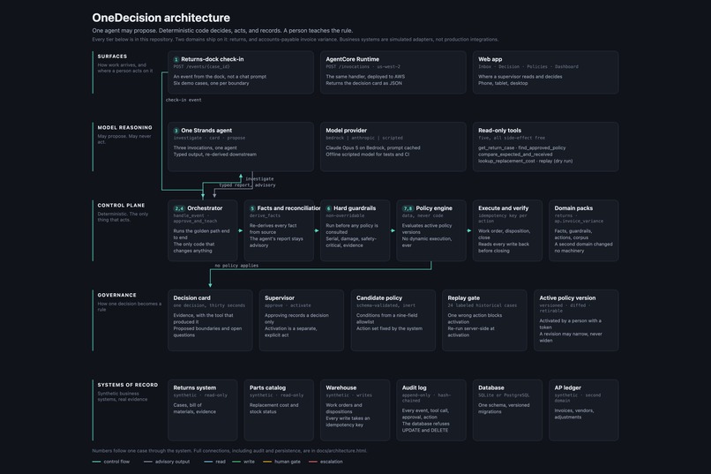This screenshot has width=711, height=474.
Task: Select the Database card title
Action: click(x=491, y=387)
